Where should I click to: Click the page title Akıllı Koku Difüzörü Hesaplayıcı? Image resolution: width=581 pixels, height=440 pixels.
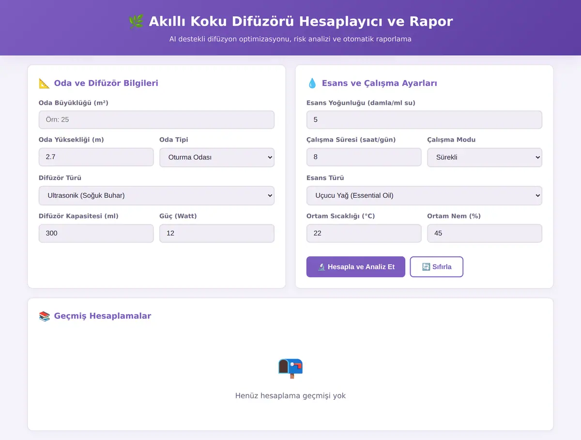coord(301,22)
